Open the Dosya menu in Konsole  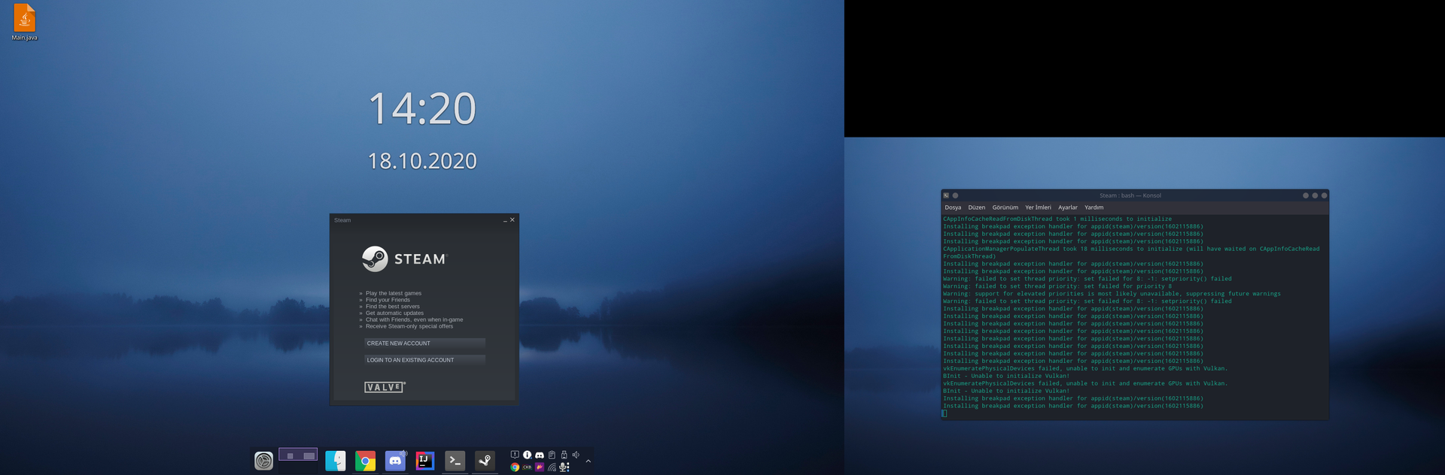[953, 207]
